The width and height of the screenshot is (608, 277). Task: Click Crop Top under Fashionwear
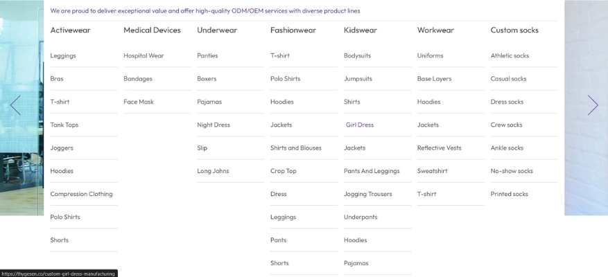click(284, 171)
